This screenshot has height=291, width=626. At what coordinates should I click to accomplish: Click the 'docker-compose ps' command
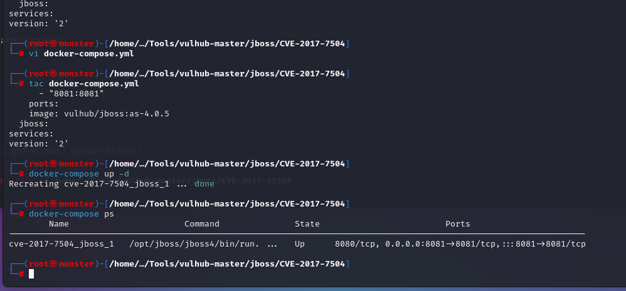[x=72, y=214]
